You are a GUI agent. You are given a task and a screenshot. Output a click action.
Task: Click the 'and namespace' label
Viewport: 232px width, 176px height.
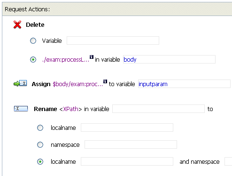(200, 162)
